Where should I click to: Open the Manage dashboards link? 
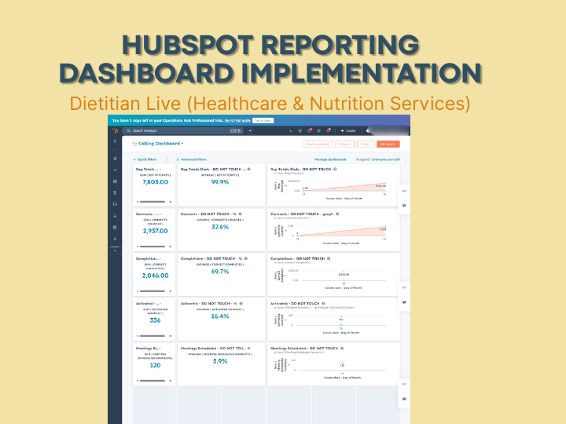click(330, 159)
